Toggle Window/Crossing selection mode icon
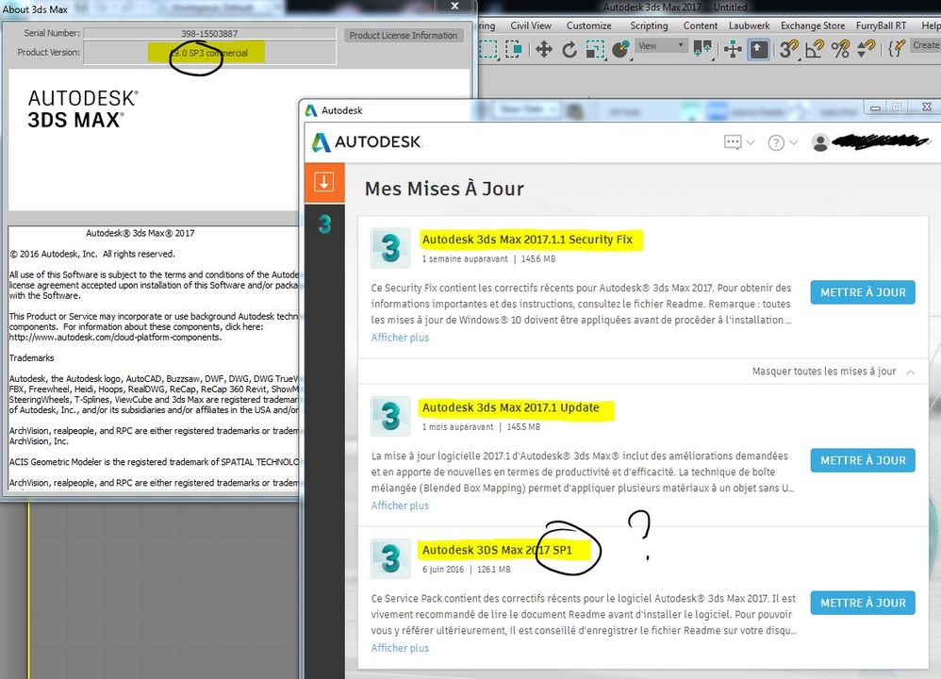This screenshot has height=679, width=941. 514,49
